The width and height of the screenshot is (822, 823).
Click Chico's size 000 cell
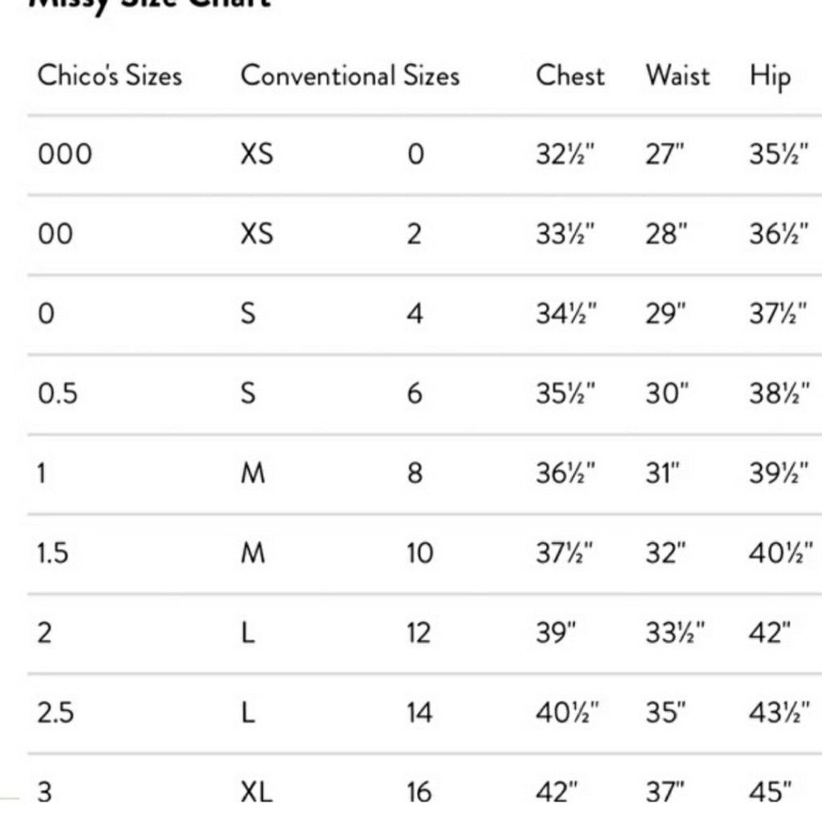coord(65,155)
